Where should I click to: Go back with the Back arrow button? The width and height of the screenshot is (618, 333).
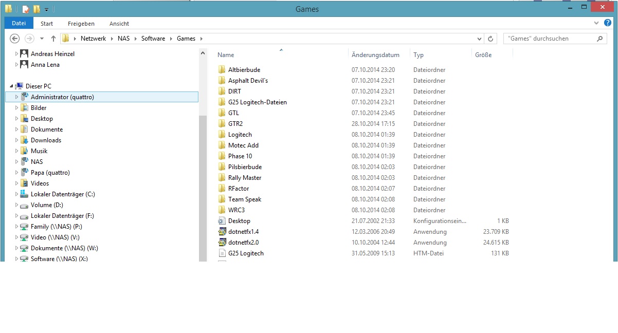coord(15,39)
